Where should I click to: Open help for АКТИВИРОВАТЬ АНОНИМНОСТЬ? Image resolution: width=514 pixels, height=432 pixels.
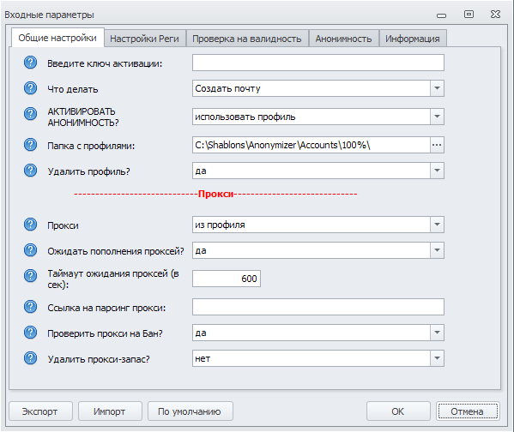tap(31, 114)
